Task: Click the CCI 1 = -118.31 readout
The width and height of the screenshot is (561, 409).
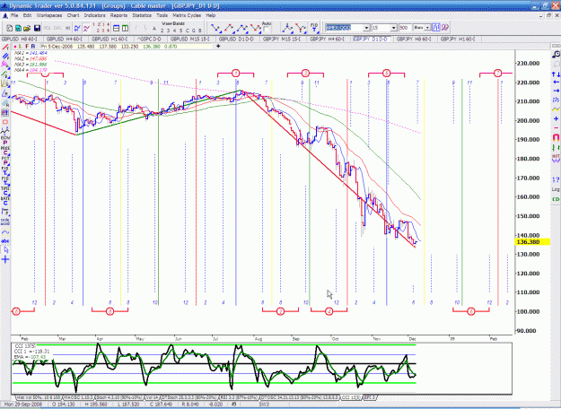Action: (31, 352)
